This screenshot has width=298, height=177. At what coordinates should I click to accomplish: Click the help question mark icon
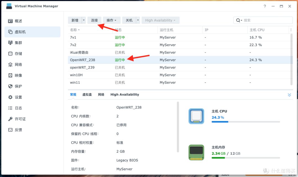click(x=265, y=6)
